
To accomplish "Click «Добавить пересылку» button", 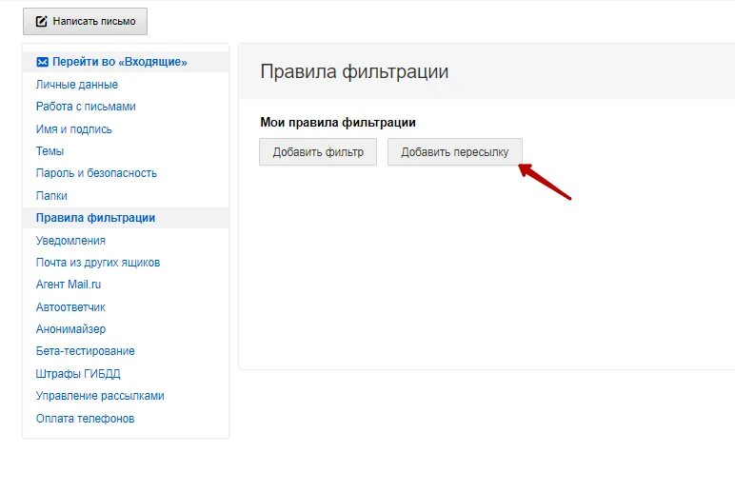I will point(455,152).
